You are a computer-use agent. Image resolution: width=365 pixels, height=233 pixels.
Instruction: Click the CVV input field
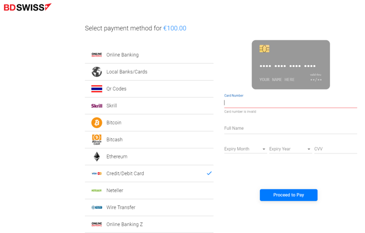coord(336,149)
